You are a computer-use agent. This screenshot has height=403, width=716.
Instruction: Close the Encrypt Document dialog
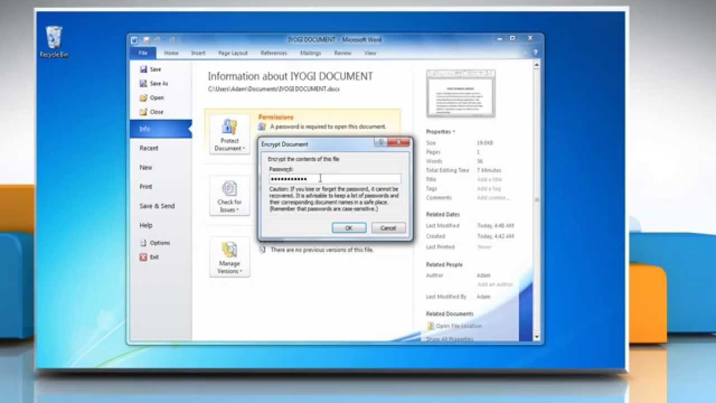(x=399, y=143)
